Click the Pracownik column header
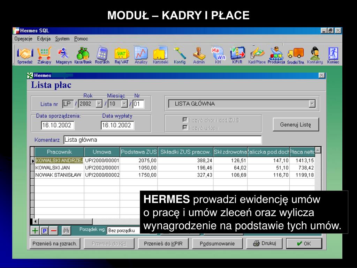 pos(59,152)
